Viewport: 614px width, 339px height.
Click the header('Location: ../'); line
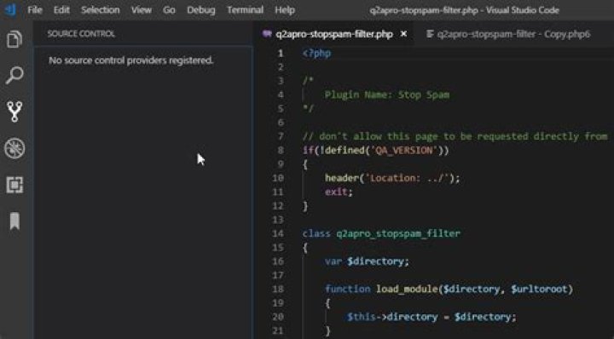pos(392,178)
